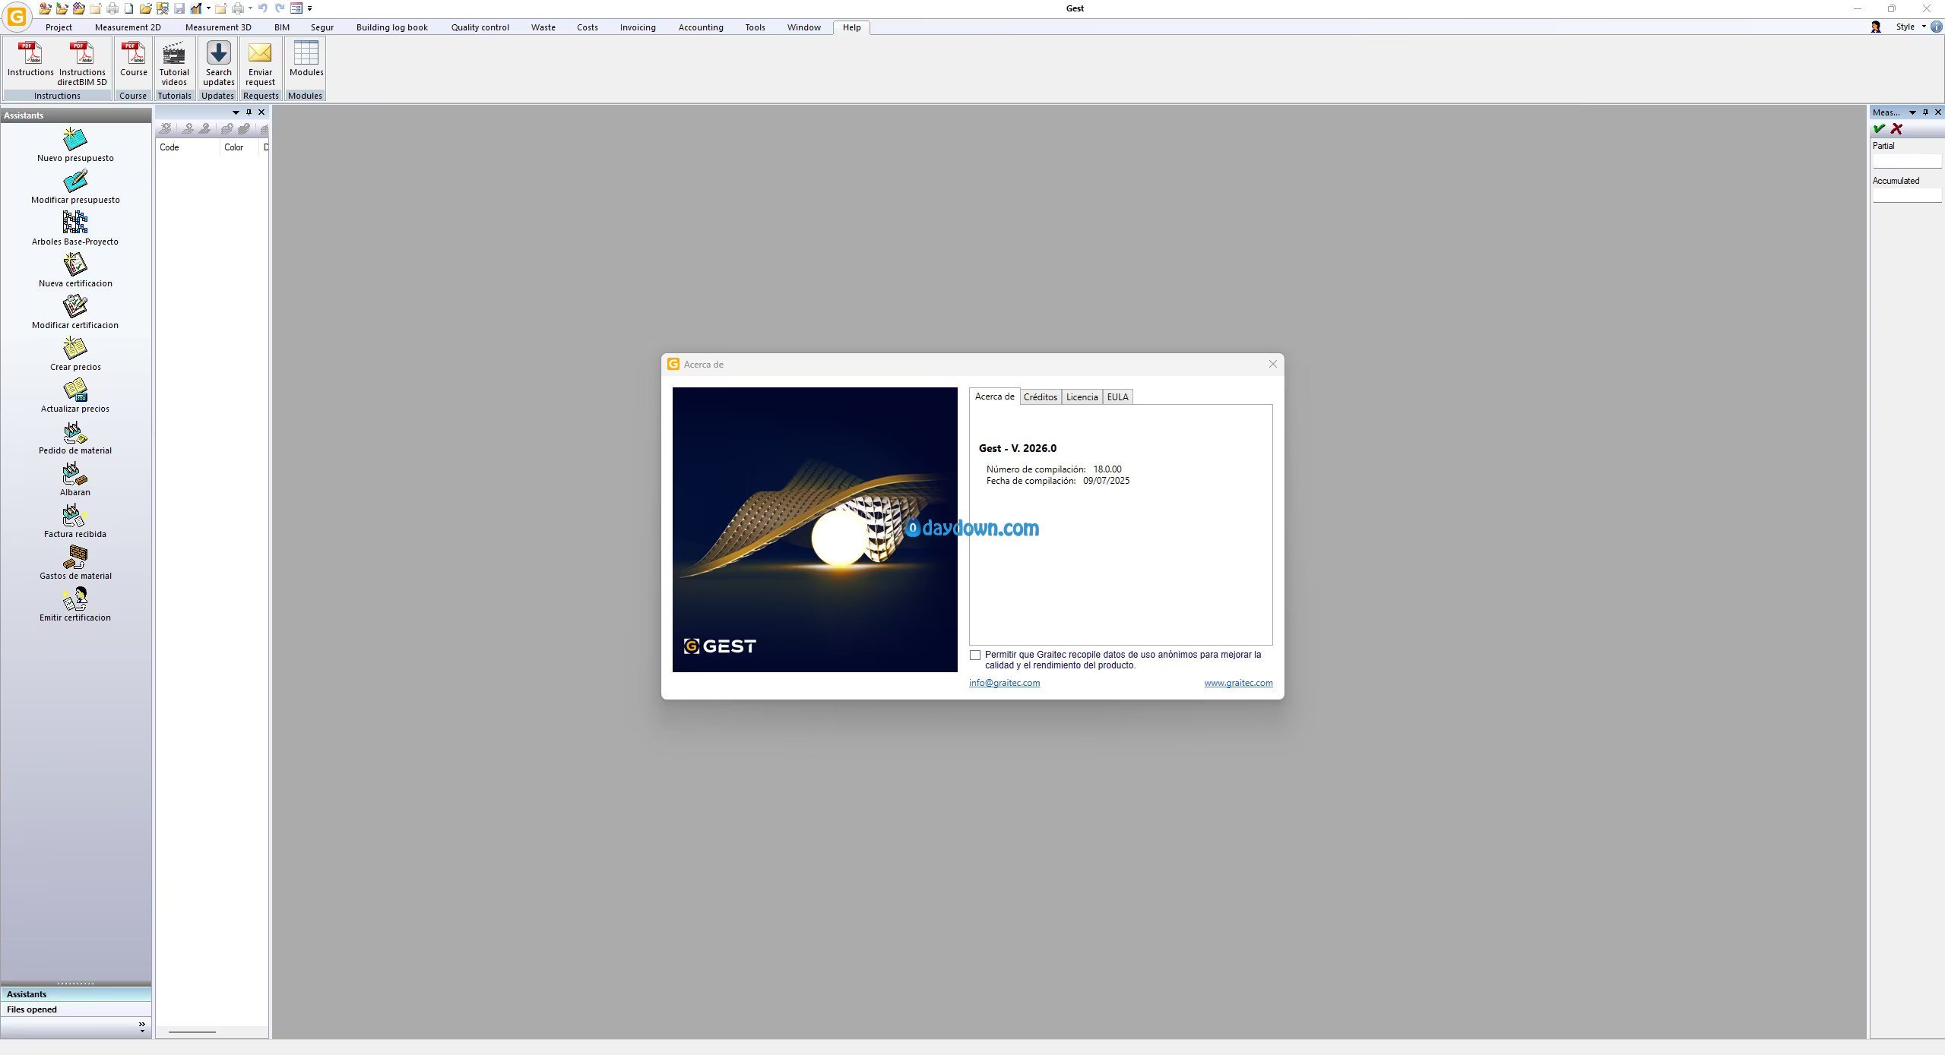This screenshot has height=1055, width=1945.
Task: Launch Crear precios assistant
Action: tap(75, 354)
